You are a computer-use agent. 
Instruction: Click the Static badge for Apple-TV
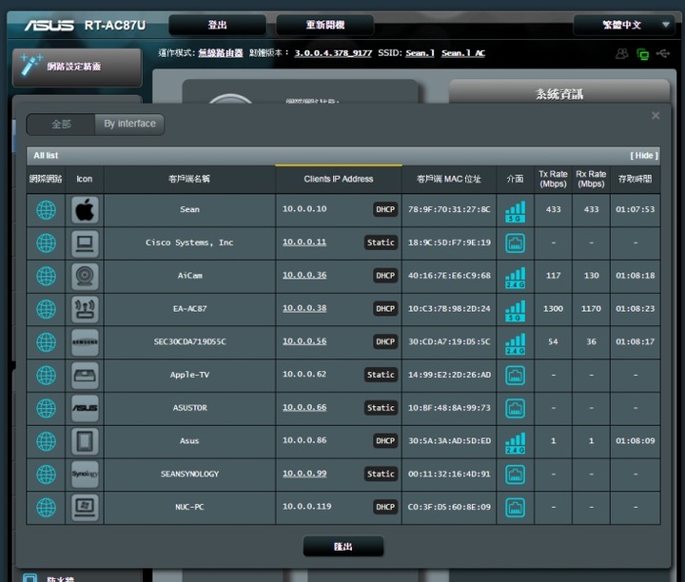point(381,375)
